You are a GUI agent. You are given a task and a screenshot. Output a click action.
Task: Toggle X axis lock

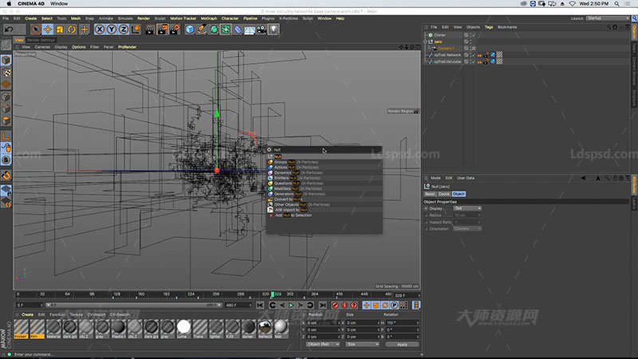[x=99, y=30]
